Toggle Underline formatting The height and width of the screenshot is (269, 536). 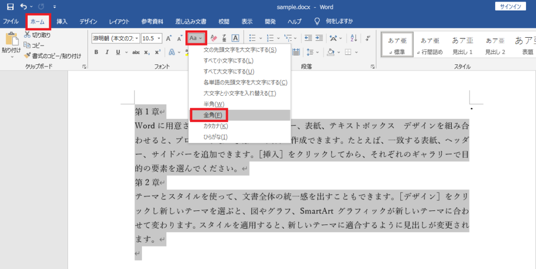pyautogui.click(x=118, y=52)
